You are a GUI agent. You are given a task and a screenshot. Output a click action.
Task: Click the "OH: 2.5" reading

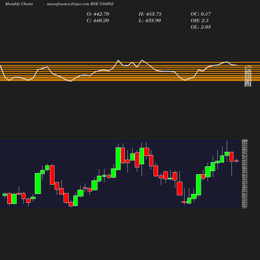point(200,21)
